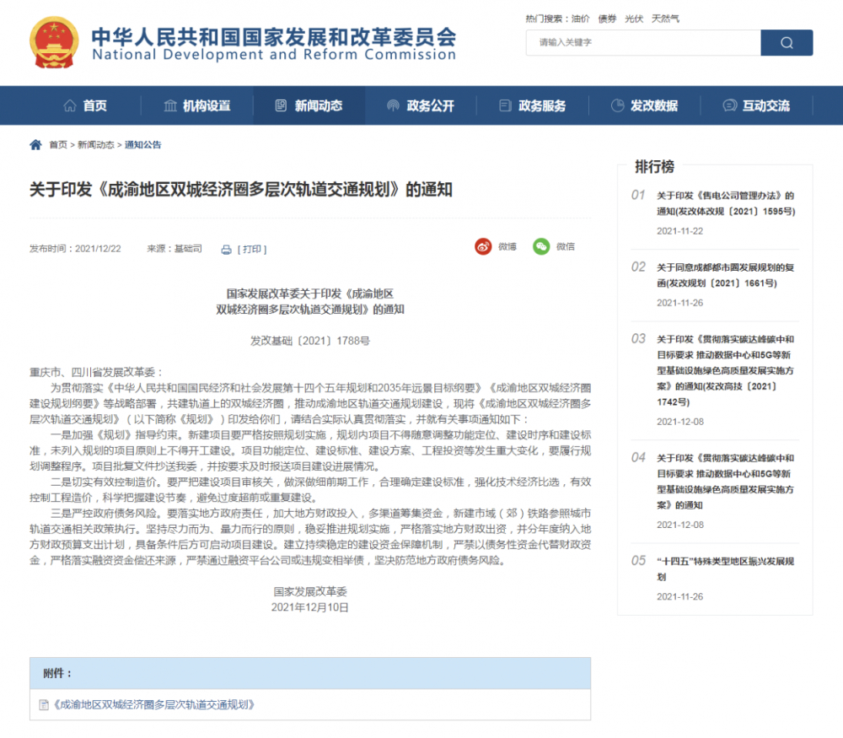Click hot search term 债券

[x=607, y=19]
